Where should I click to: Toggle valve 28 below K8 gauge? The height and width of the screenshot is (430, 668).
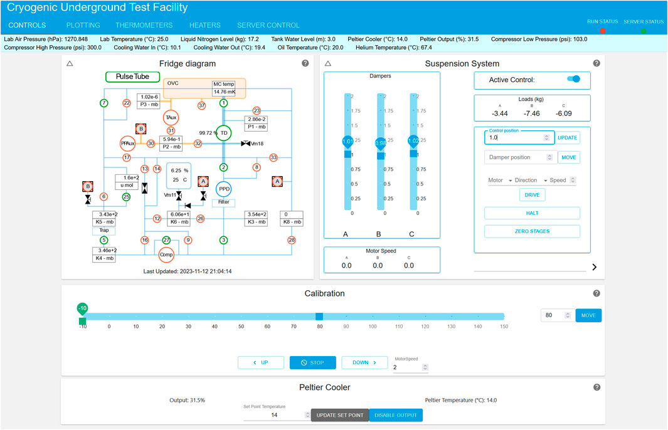pos(292,240)
